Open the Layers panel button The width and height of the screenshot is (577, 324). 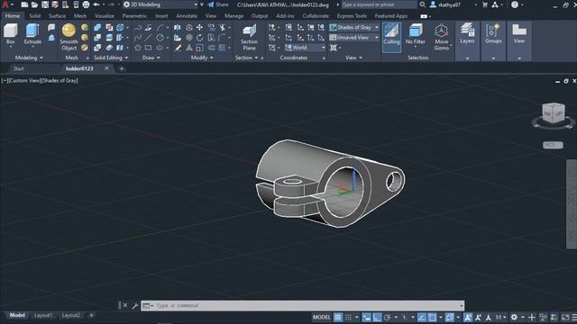click(x=467, y=34)
